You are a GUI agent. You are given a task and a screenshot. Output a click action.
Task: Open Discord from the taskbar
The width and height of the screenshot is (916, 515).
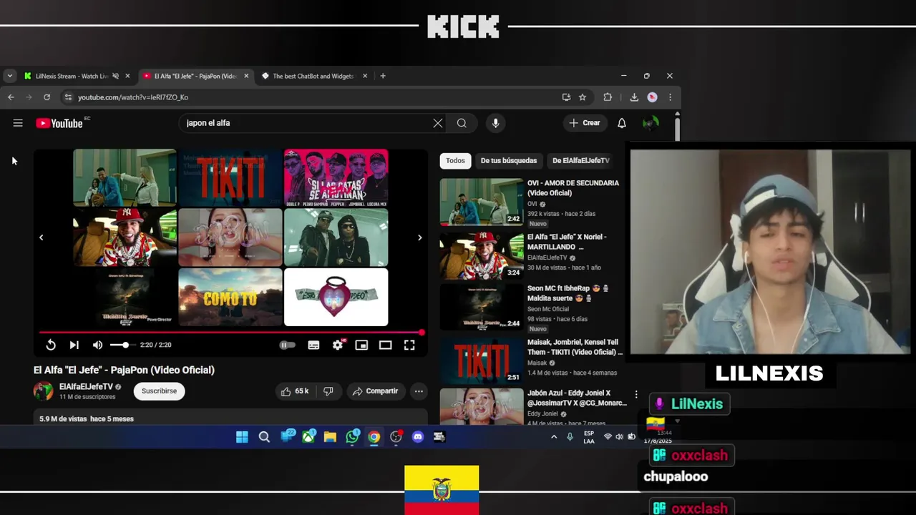coord(418,437)
